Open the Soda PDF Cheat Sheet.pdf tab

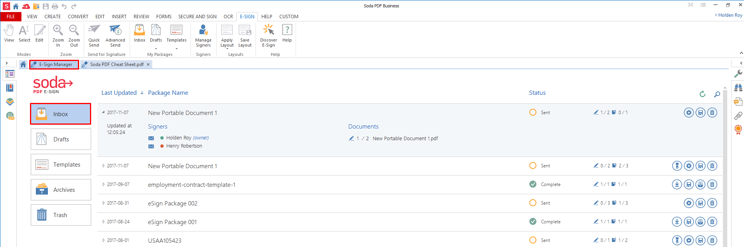coord(116,64)
